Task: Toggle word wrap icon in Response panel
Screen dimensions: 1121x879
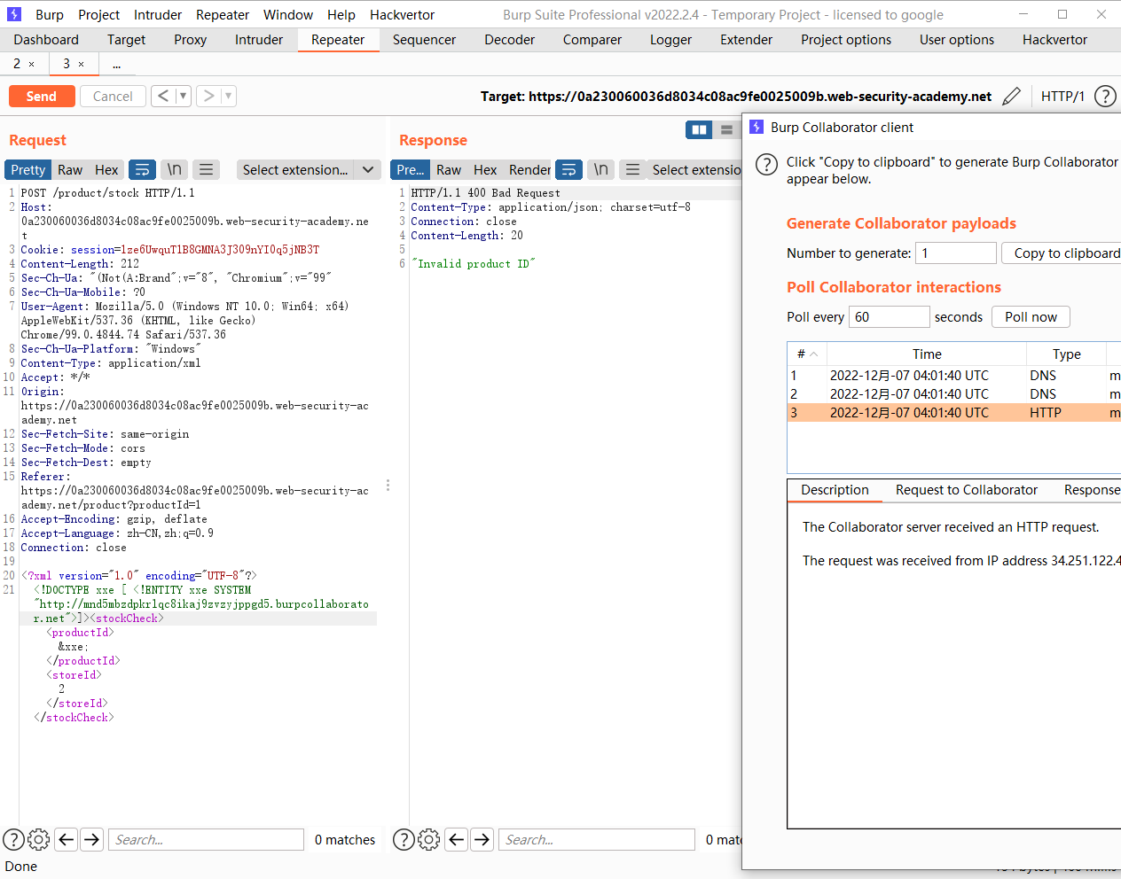Action: click(x=568, y=169)
